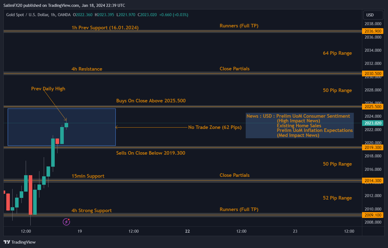Select the USD news text box
This screenshot has width=388, height=248.
(x=300, y=126)
